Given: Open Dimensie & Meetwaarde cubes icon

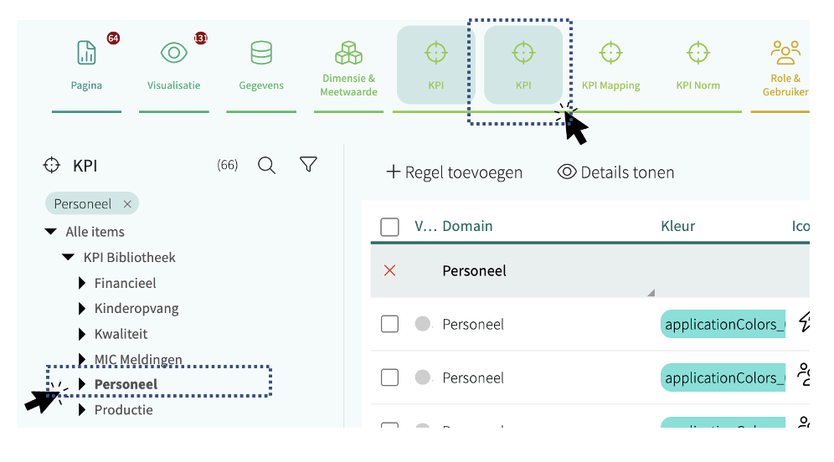Looking at the screenshot, I should click(348, 54).
